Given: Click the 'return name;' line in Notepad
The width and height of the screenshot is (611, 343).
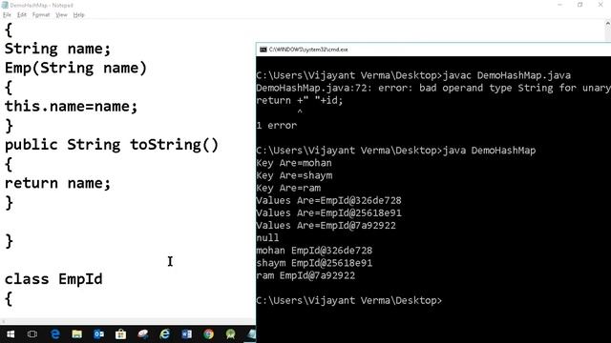Looking at the screenshot, I should coord(57,183).
